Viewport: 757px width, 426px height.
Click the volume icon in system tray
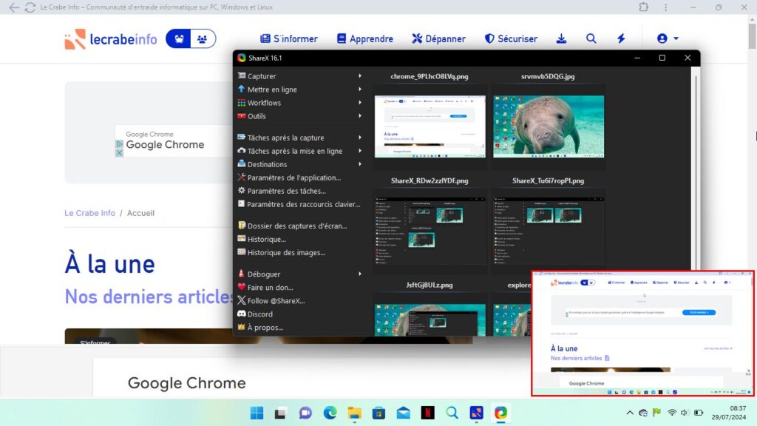[684, 413]
